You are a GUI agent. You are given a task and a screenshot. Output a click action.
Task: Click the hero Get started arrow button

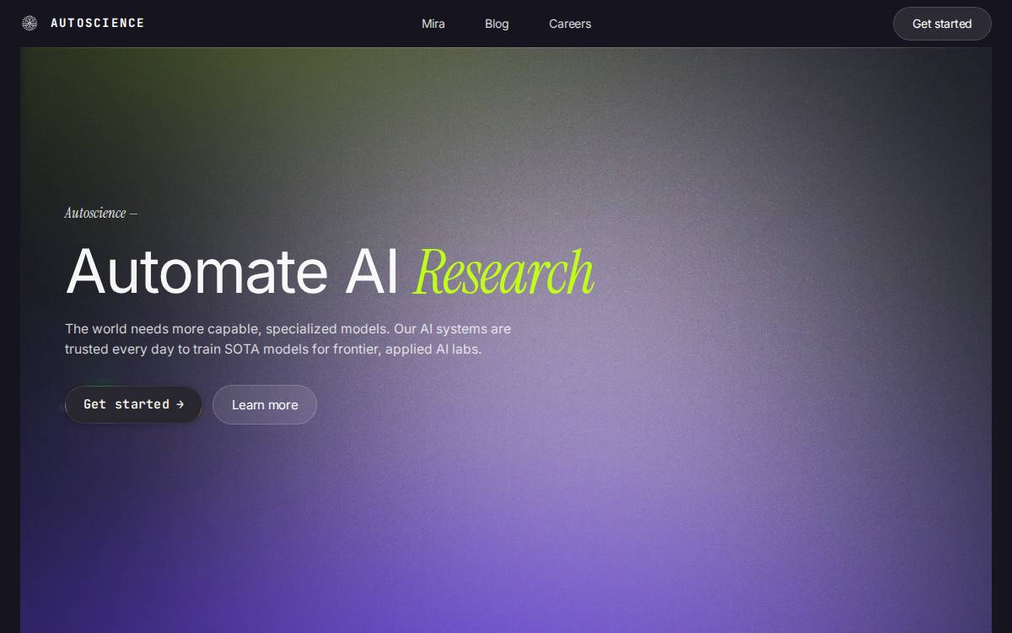pyautogui.click(x=133, y=405)
